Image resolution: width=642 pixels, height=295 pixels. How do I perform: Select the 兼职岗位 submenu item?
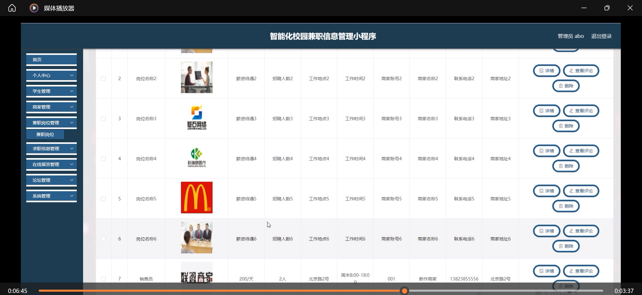pyautogui.click(x=45, y=134)
